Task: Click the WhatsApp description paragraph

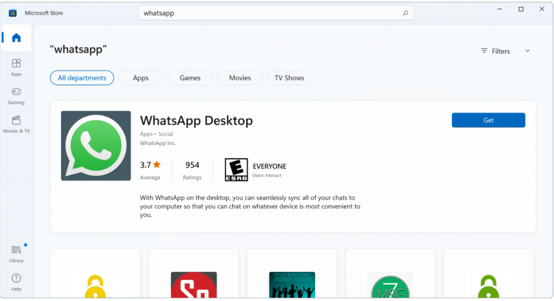Action: tap(250, 206)
